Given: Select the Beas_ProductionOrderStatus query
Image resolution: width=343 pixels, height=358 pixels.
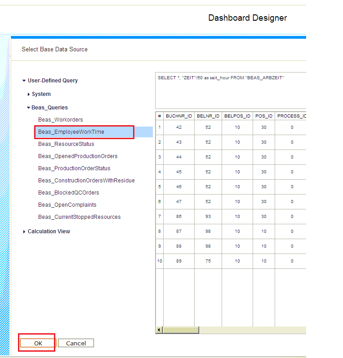Looking at the screenshot, I should (74, 168).
